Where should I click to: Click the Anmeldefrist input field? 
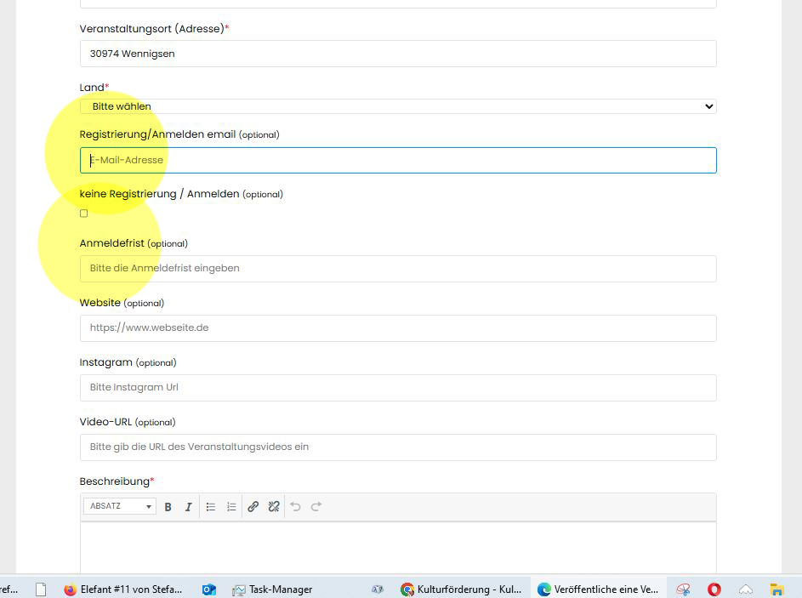pyautogui.click(x=398, y=269)
